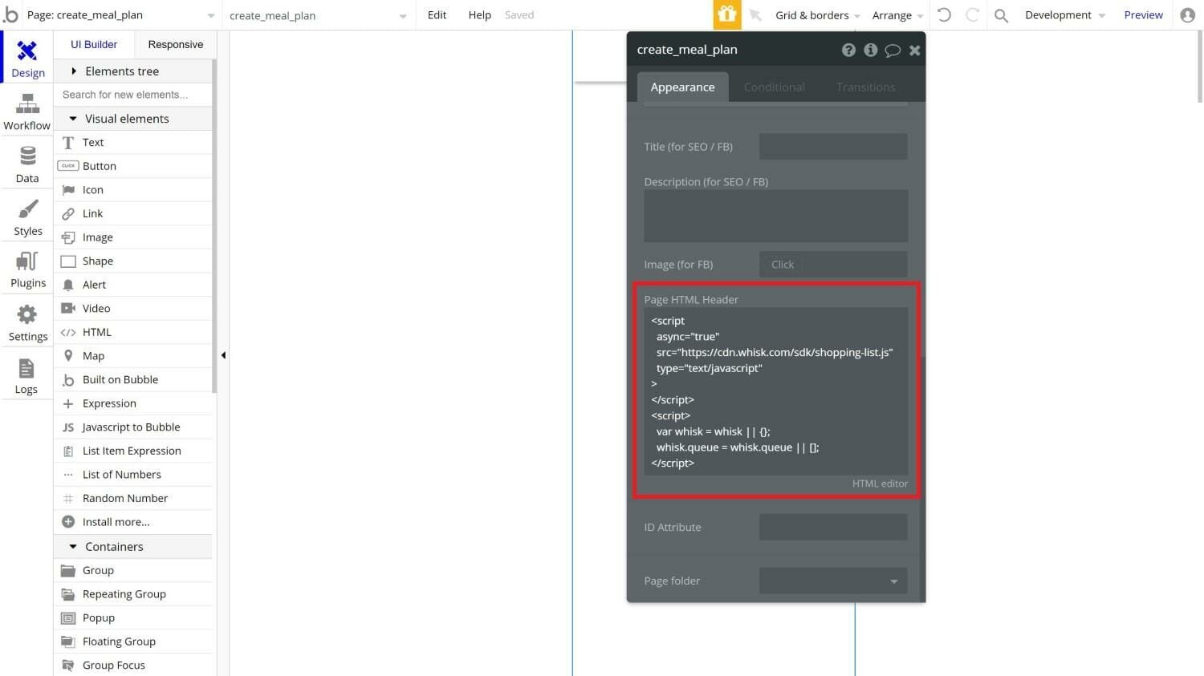Open the Page folder dropdown
This screenshot has width=1204, height=676.
point(832,581)
